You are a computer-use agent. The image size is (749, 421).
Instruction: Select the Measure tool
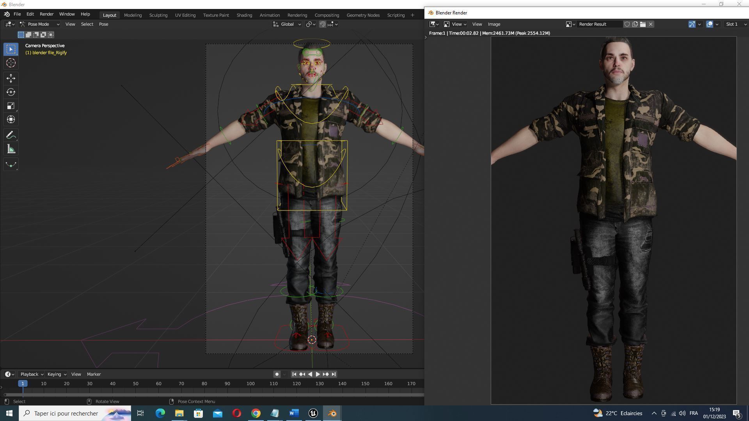click(x=11, y=149)
